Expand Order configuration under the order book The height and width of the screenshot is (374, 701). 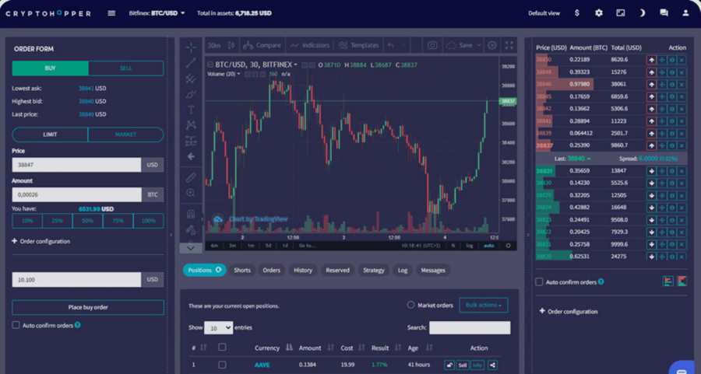coord(569,312)
